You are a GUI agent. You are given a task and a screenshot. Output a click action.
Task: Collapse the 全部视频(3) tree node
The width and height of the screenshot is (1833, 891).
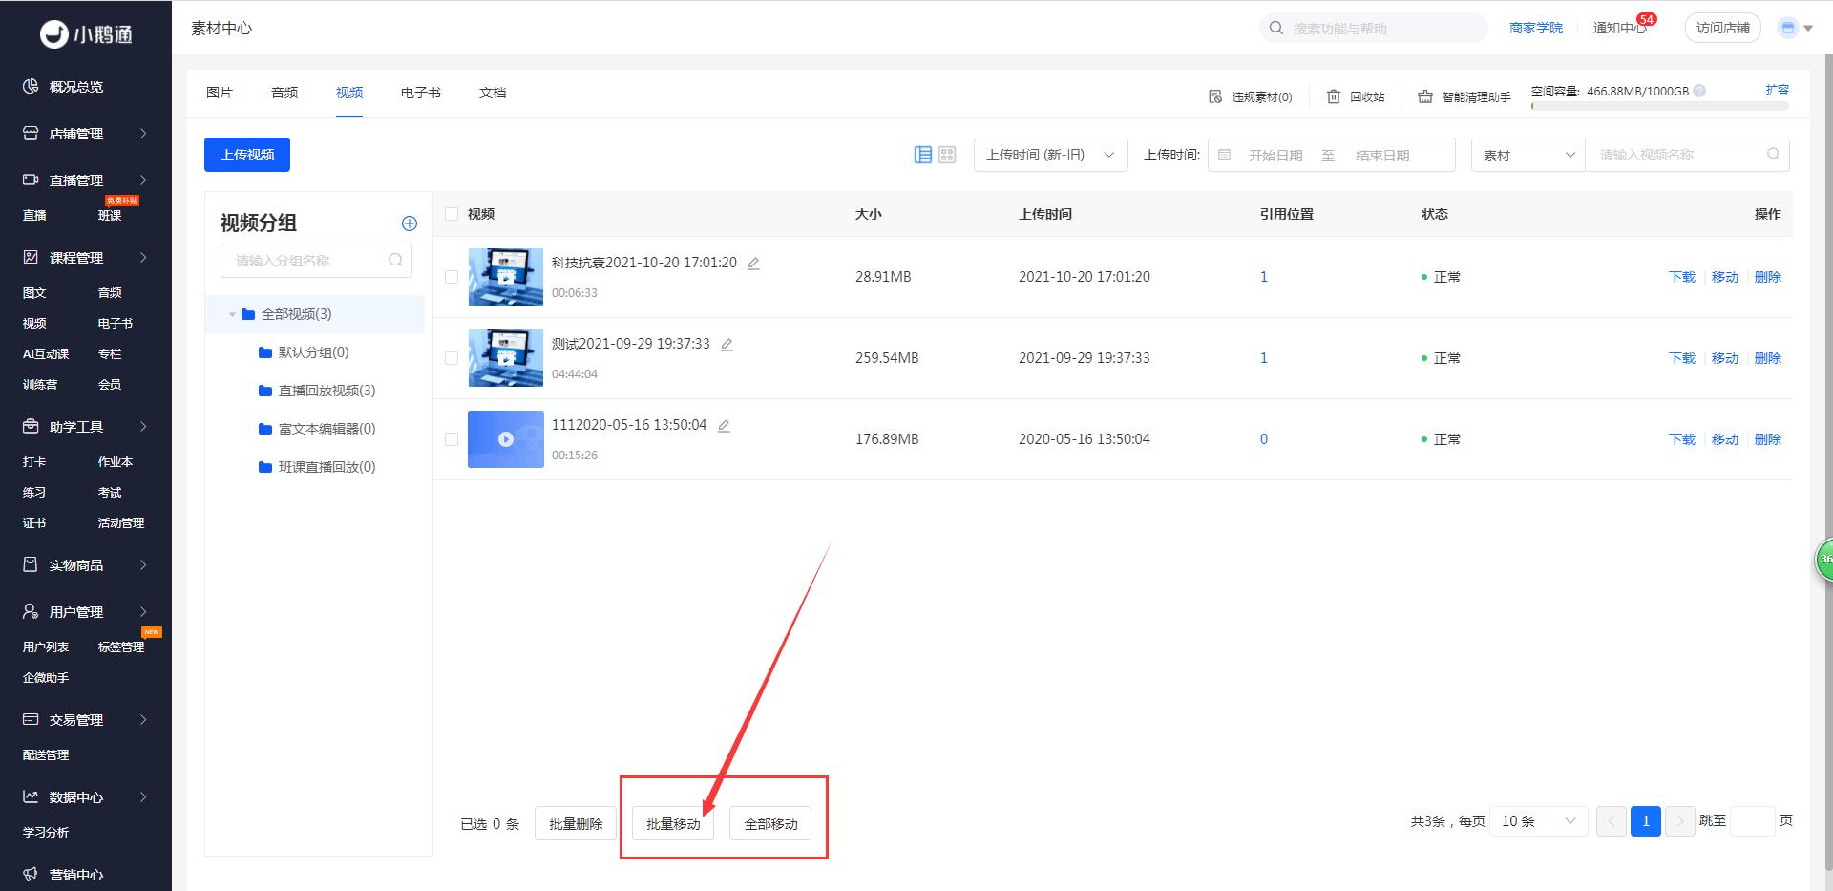pyautogui.click(x=232, y=314)
